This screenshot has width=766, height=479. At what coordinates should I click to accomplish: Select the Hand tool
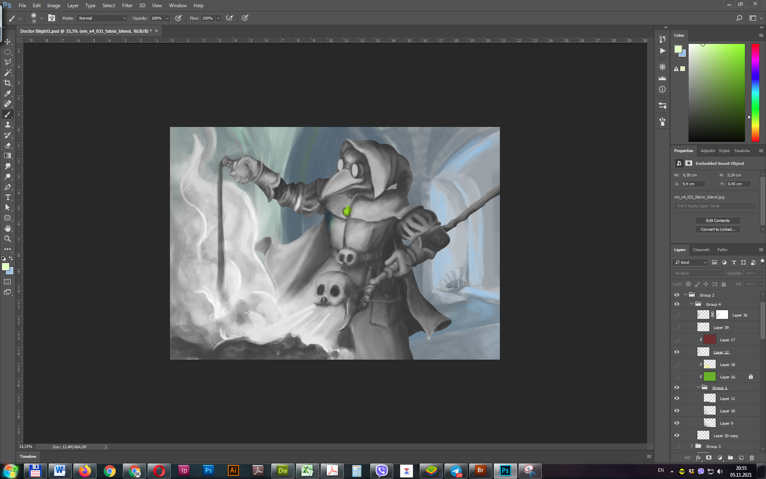click(x=8, y=228)
